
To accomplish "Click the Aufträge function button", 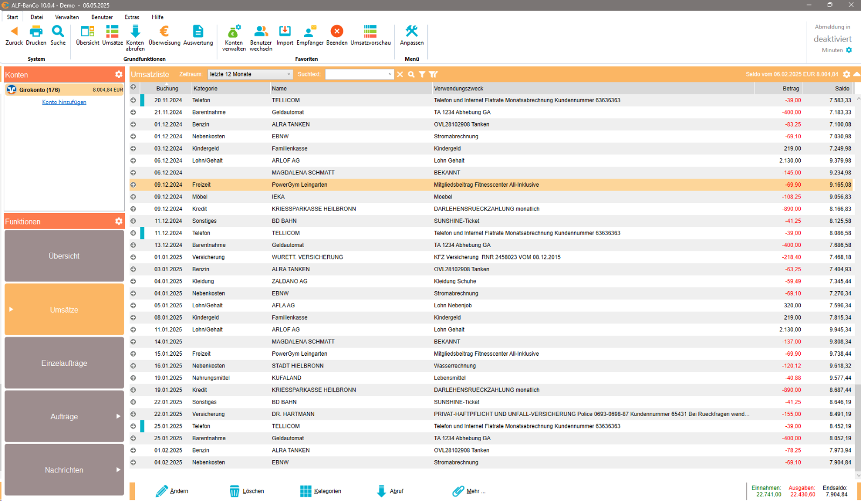I will coord(64,417).
